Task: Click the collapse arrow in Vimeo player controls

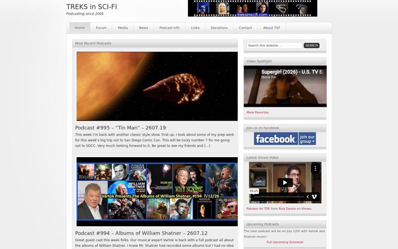Action: 308,196
